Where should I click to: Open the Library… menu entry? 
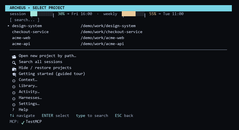pos(28,86)
